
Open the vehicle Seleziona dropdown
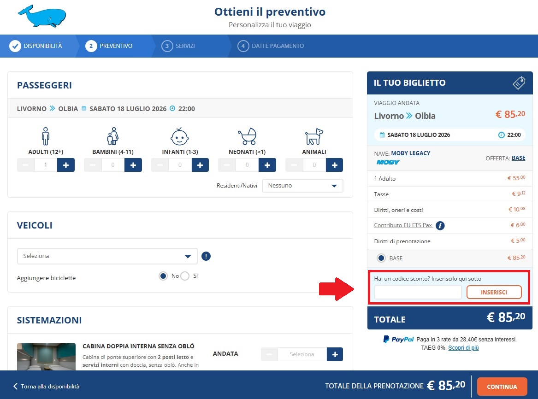click(x=106, y=256)
